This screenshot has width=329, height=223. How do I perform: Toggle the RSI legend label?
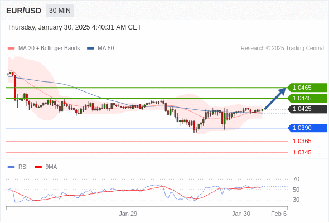(23, 167)
